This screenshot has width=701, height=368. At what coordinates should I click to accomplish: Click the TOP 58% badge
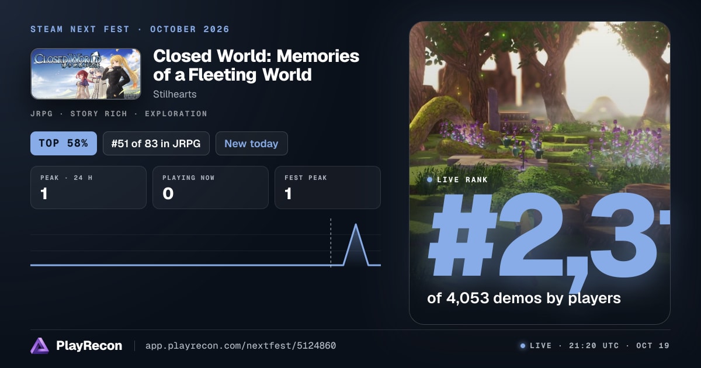pyautogui.click(x=64, y=143)
